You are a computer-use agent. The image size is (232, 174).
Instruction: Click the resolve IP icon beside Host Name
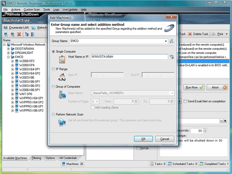point(172,57)
